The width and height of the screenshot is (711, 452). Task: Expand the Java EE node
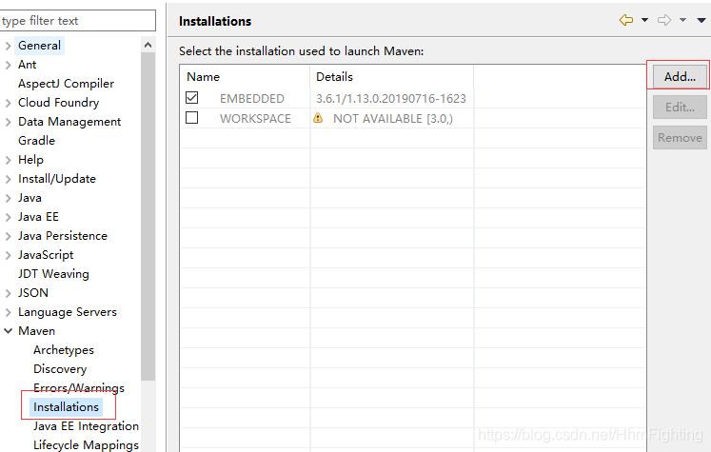click(x=8, y=217)
